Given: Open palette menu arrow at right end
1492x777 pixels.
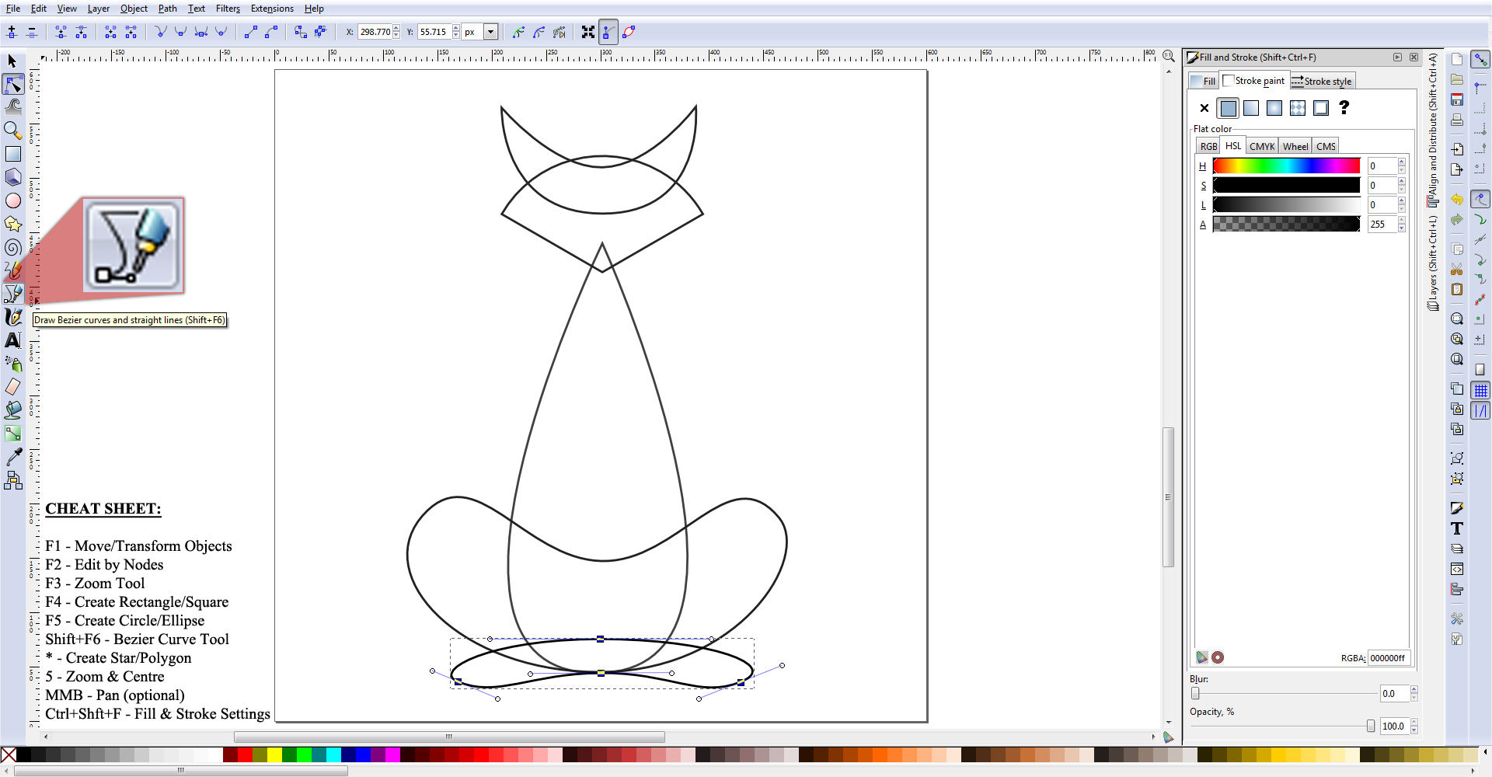Looking at the screenshot, I should [x=1485, y=753].
